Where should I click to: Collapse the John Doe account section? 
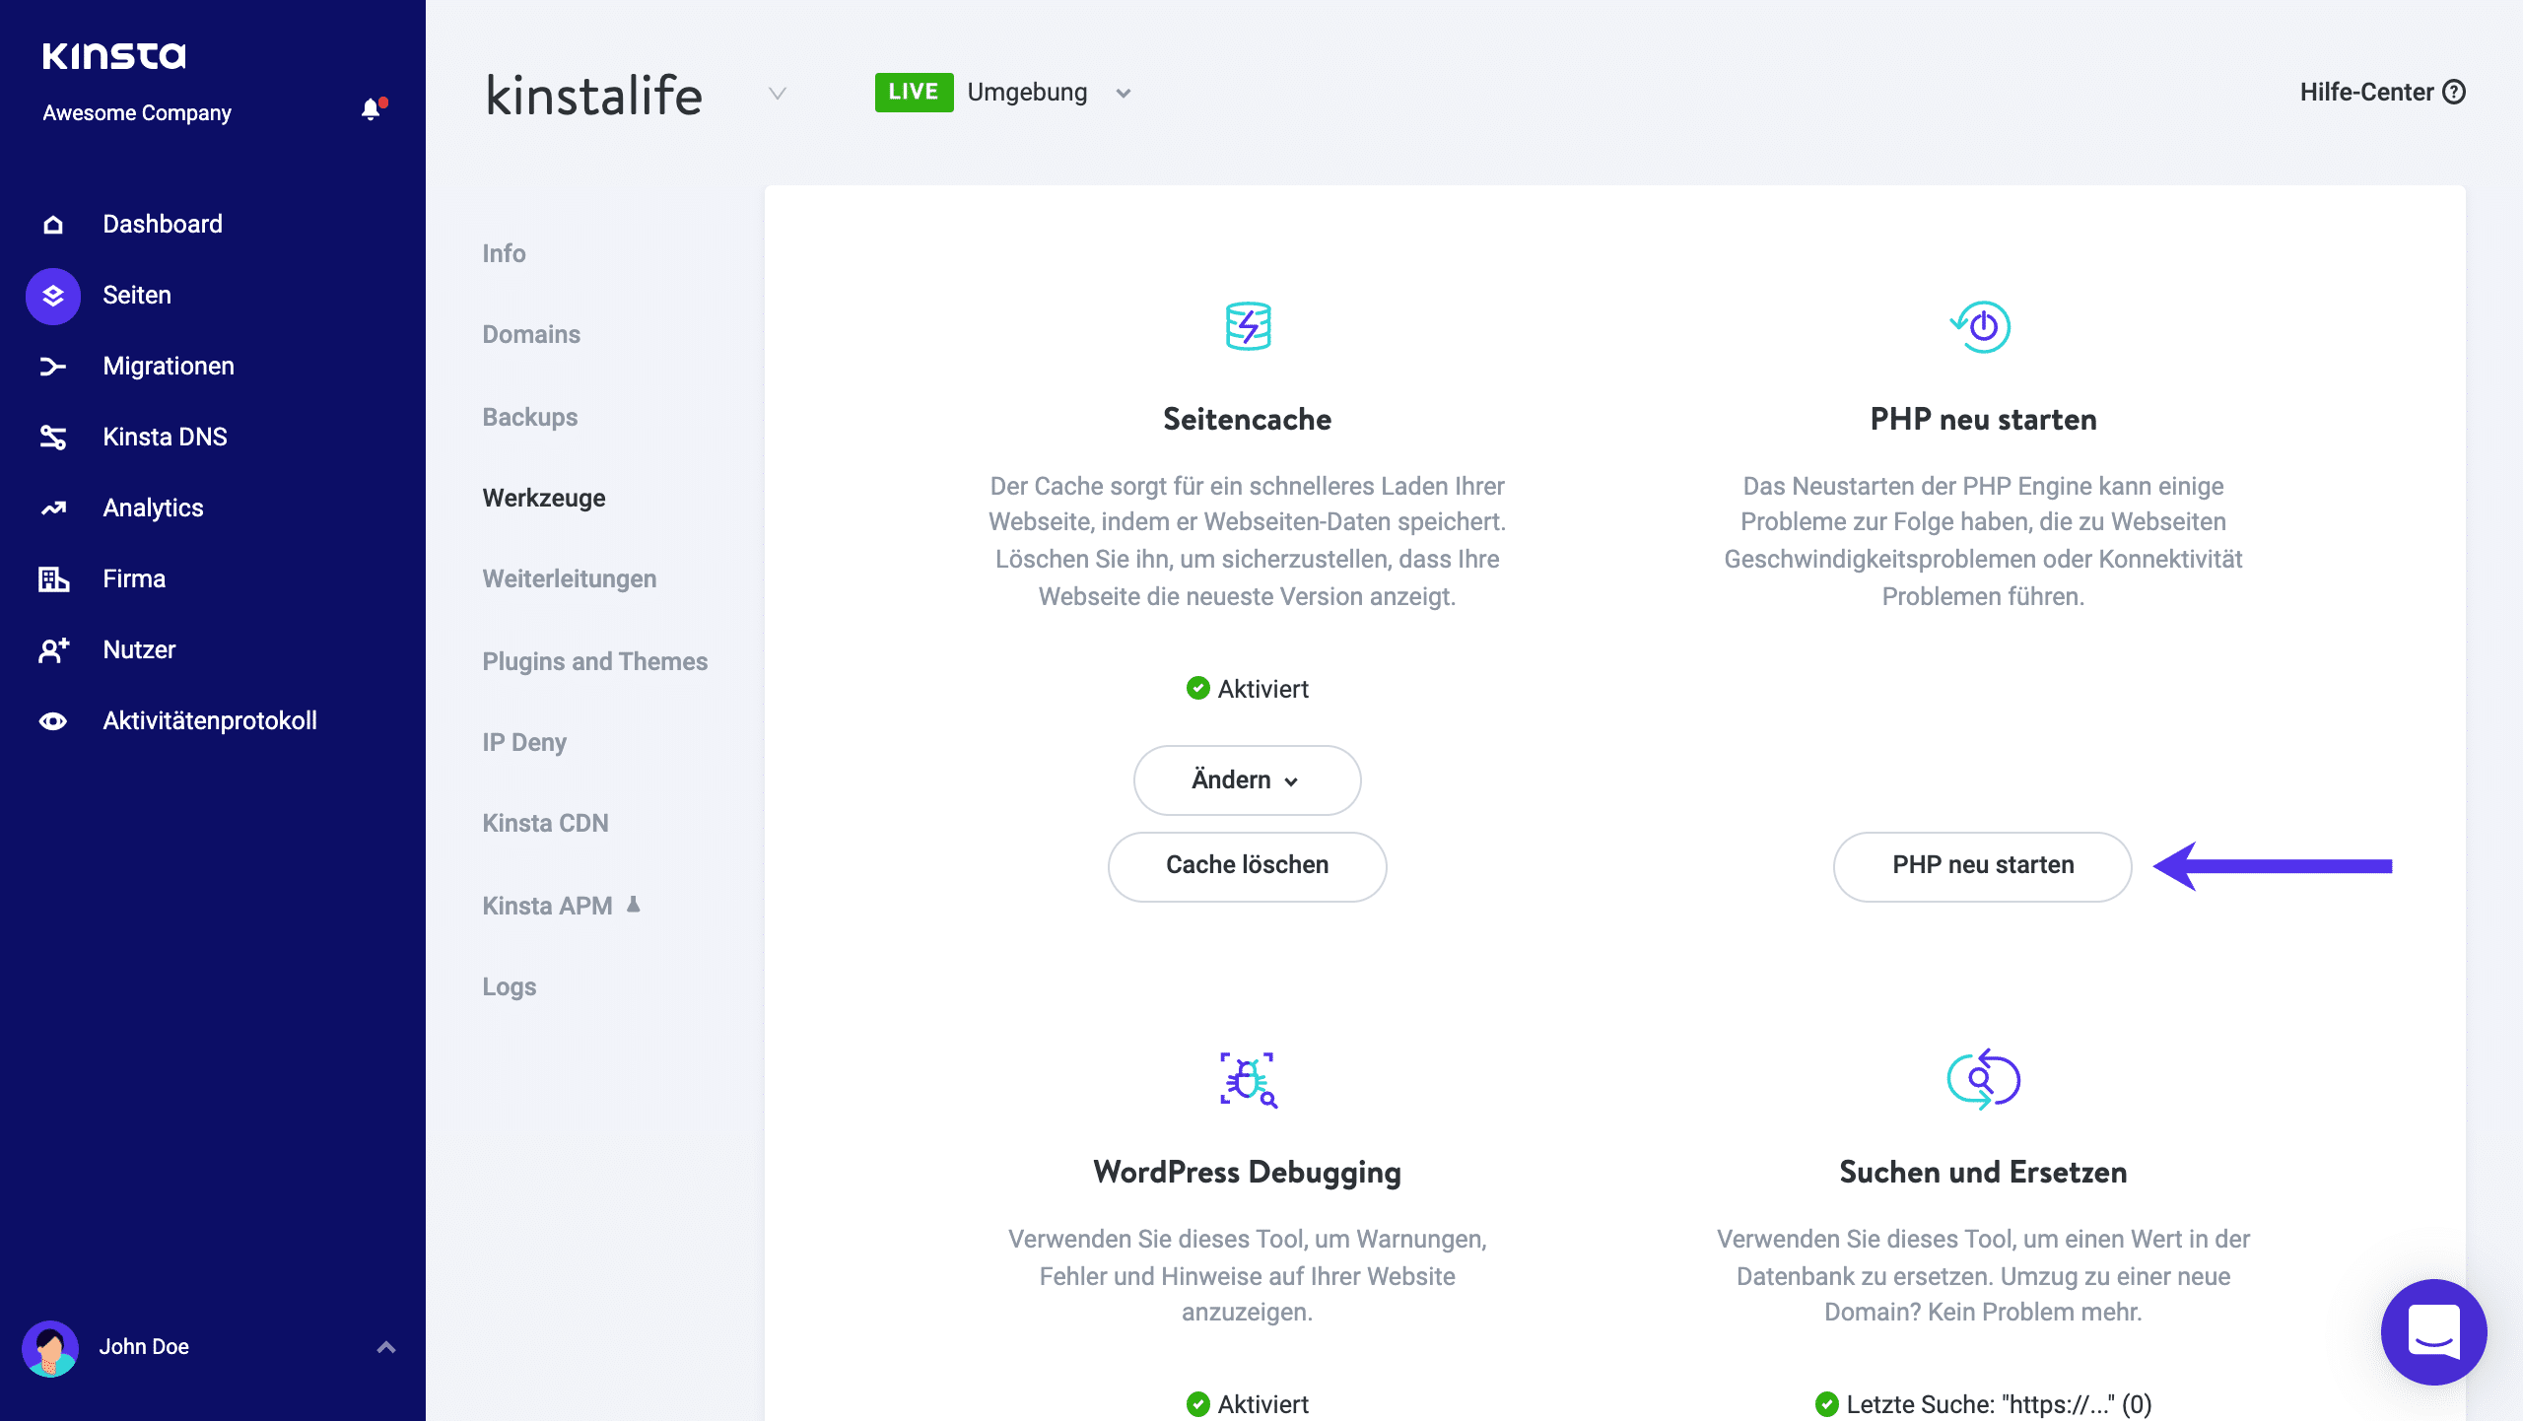point(385,1347)
